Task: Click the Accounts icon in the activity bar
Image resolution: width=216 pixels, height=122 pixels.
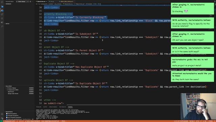Action: coord(2,114)
